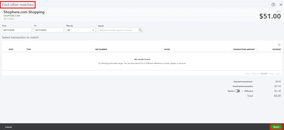Focus the Search reference number field
The width and height of the screenshot is (284, 130).
pyautogui.click(x=118, y=30)
